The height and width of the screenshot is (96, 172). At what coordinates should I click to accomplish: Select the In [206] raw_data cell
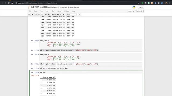click(91, 43)
